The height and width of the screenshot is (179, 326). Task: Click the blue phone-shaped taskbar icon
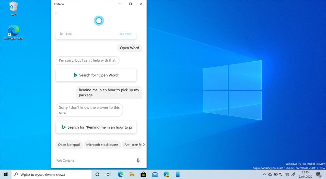coord(178,174)
